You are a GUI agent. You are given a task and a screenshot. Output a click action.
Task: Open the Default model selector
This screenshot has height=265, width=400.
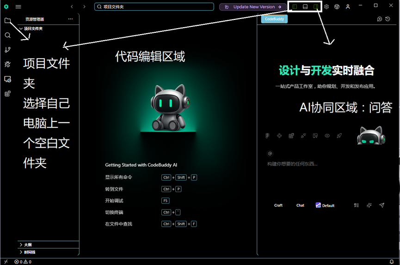[x=325, y=205]
